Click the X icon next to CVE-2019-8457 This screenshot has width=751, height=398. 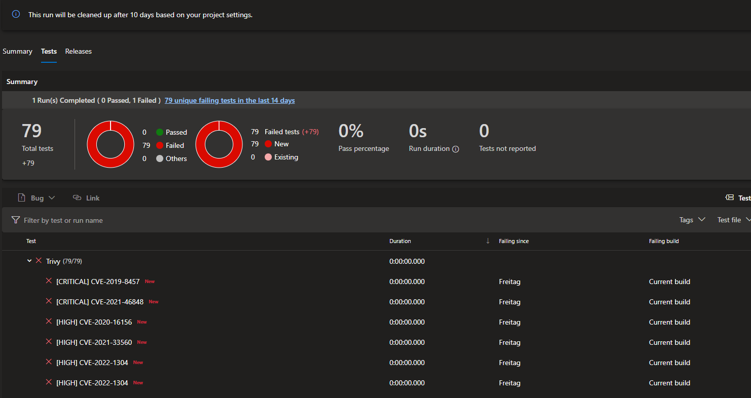click(x=49, y=281)
